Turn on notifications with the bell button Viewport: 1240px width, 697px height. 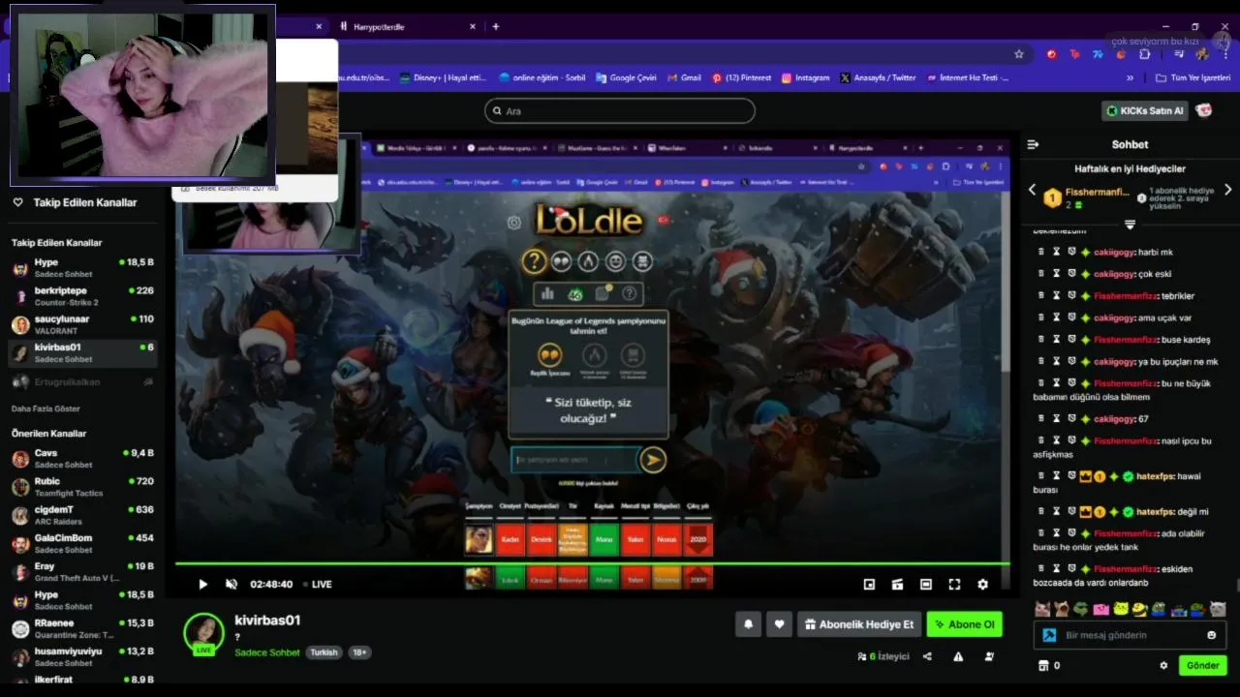tap(748, 624)
